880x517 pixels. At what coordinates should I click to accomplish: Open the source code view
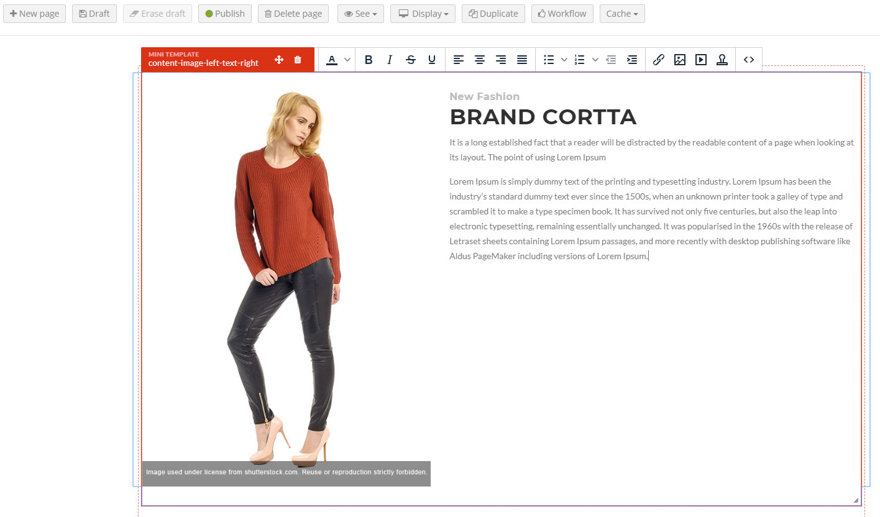tap(749, 60)
